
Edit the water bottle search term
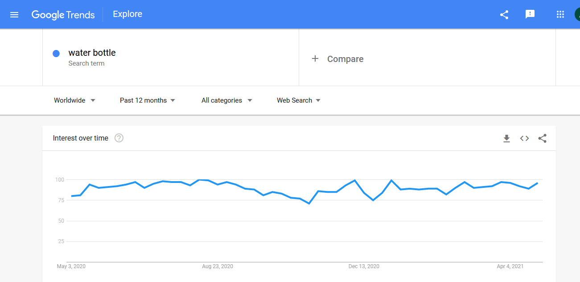click(92, 53)
